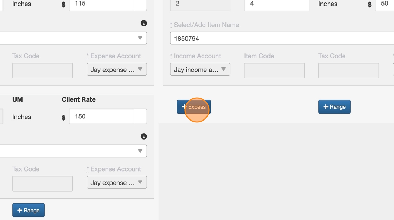Click the lower left Tax Code field
The image size is (394, 220).
coord(42,183)
